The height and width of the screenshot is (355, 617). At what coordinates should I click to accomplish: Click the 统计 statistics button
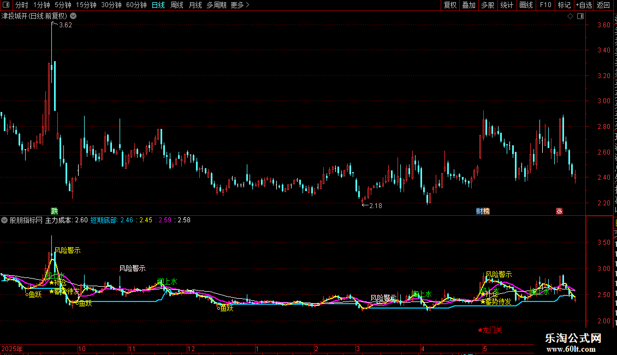tap(507, 5)
